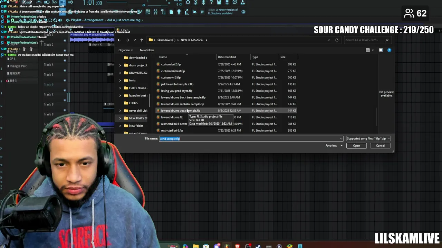Refresh the NEW BEATS 2025+ folder listing
Image resolution: width=442 pixels, height=248 pixels.
click(337, 40)
